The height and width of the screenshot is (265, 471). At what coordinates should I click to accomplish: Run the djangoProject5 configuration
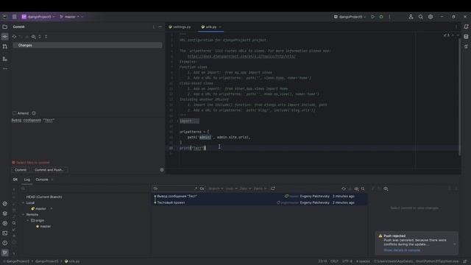click(372, 17)
